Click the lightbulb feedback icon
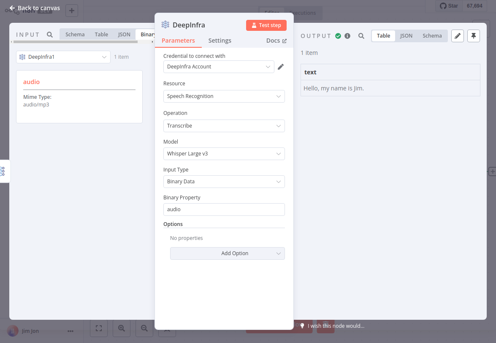 302,326
